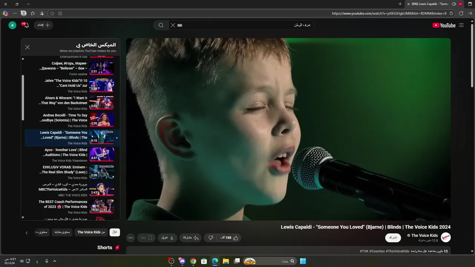Go to the YouTube home logo

pyautogui.click(x=444, y=25)
